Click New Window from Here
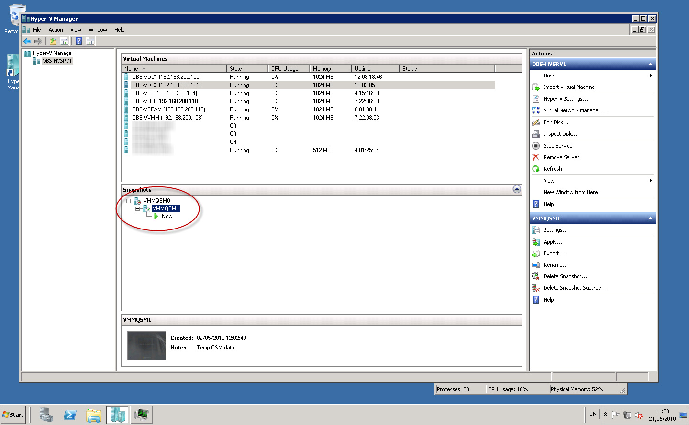This screenshot has width=689, height=425. point(571,192)
